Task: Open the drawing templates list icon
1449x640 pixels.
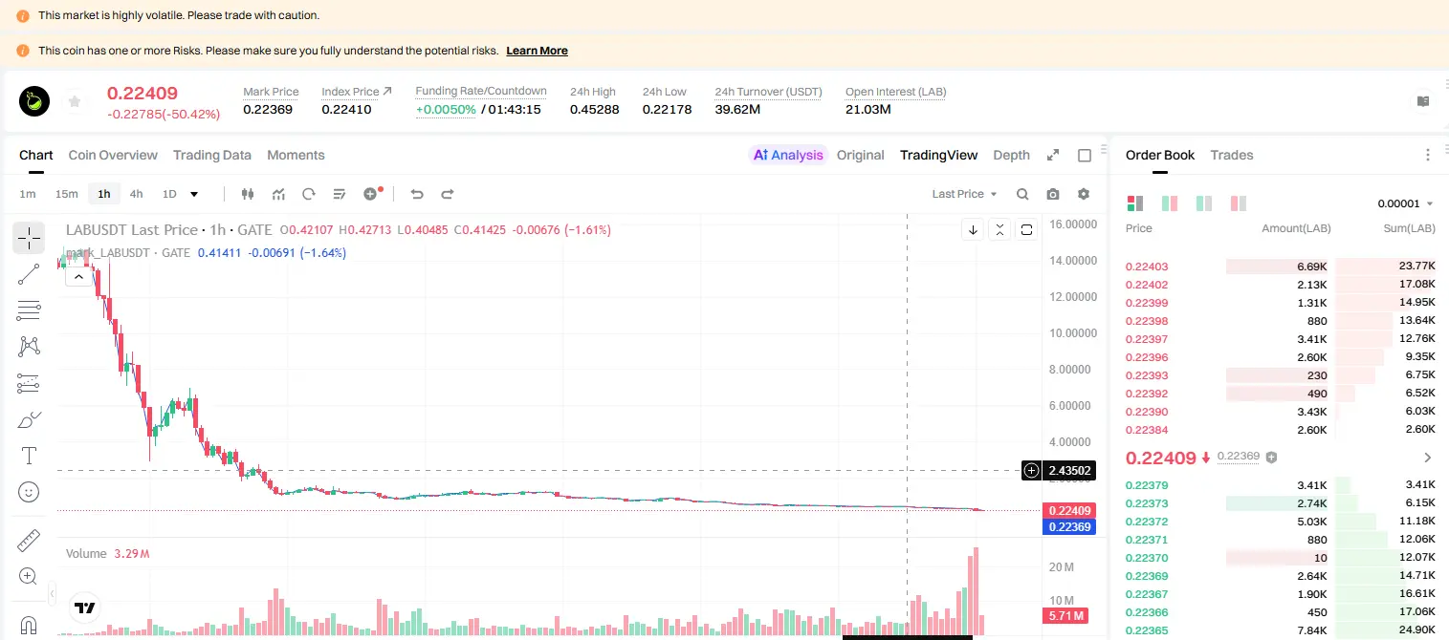Action: click(x=340, y=194)
